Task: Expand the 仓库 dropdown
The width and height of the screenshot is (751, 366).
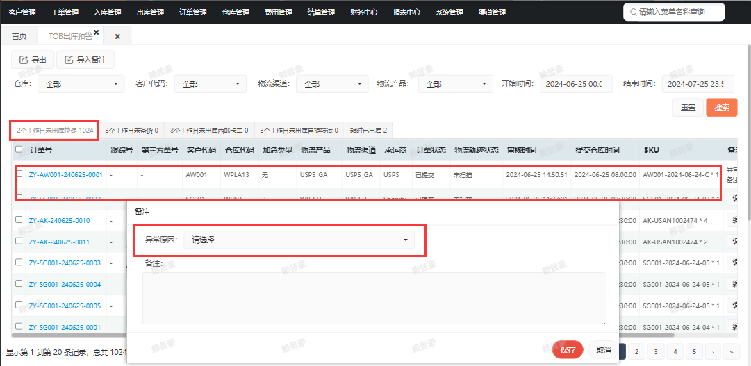Action: point(81,84)
